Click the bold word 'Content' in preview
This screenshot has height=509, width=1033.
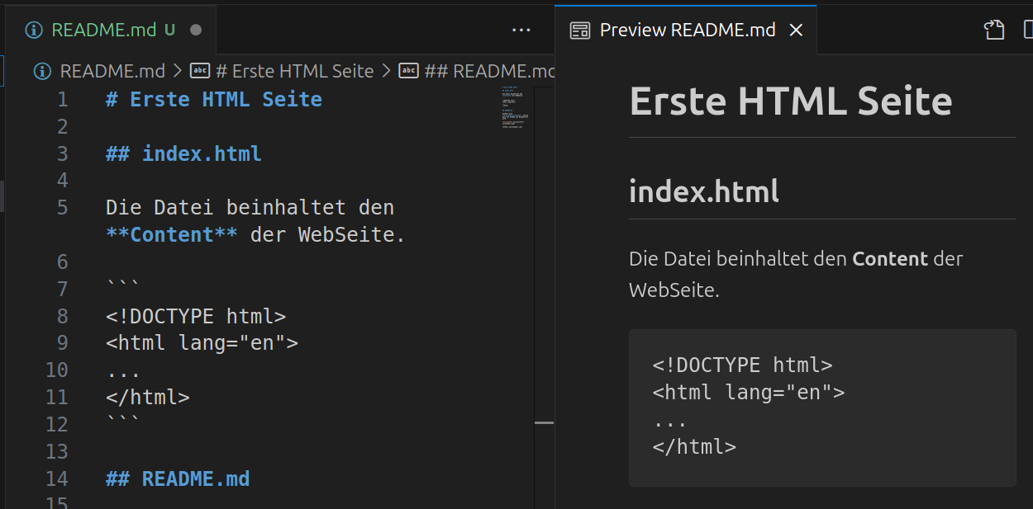[890, 259]
